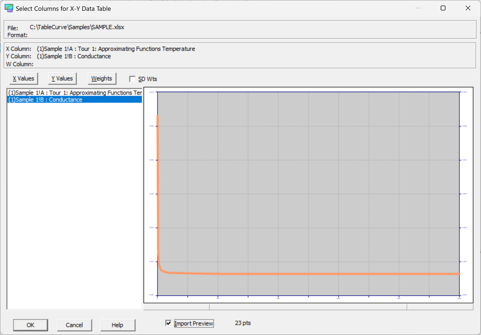This screenshot has height=335, width=481.
Task: Enable the SD Wts checkbox
Action: tap(132, 79)
